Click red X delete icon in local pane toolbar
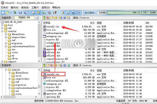Image resolution: width=157 pixels, height=104 pixels. [x=52, y=65]
